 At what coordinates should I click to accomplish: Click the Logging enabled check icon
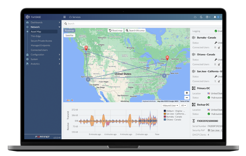pos(216,31)
